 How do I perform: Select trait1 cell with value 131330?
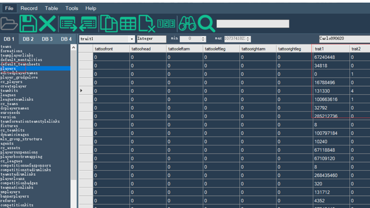pos(331,91)
